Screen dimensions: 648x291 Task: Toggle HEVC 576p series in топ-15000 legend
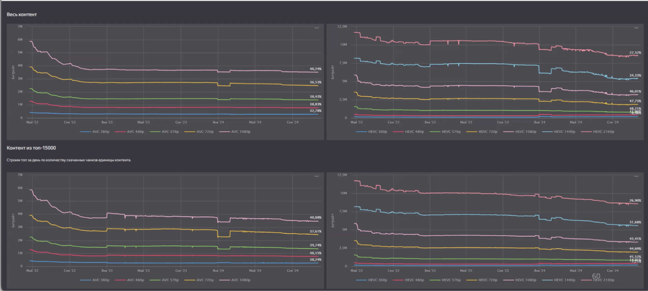point(445,280)
